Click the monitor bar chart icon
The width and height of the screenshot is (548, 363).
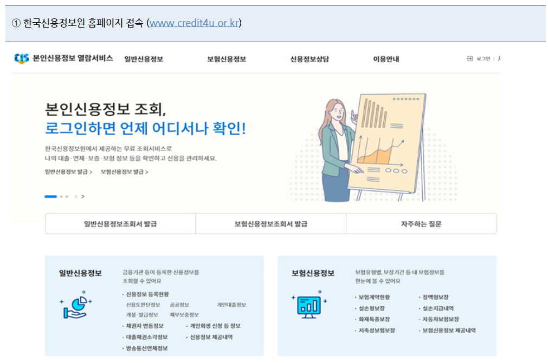(x=309, y=305)
